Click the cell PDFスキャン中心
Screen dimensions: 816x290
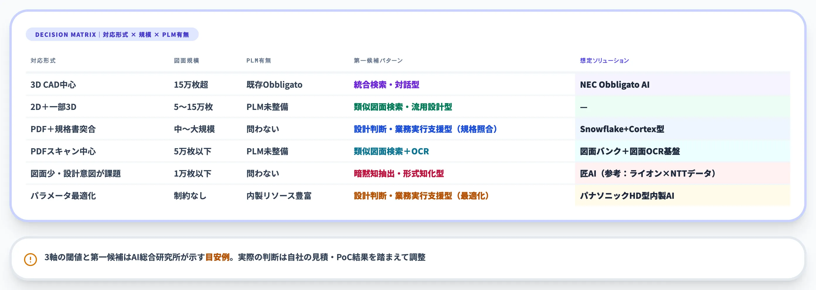(63, 151)
